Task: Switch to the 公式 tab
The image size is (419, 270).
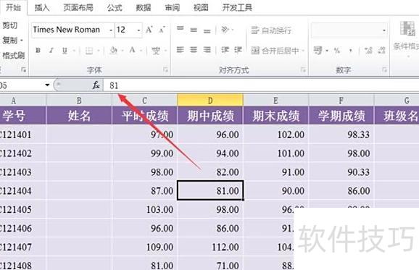Action: tap(115, 7)
